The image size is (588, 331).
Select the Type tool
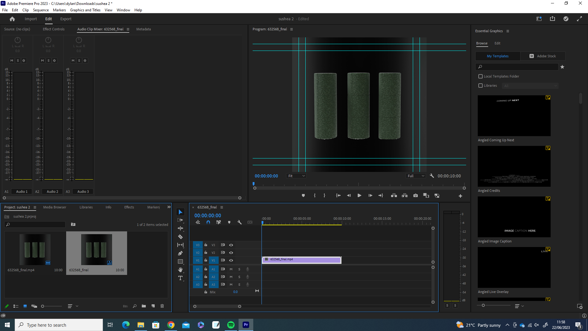tap(180, 278)
